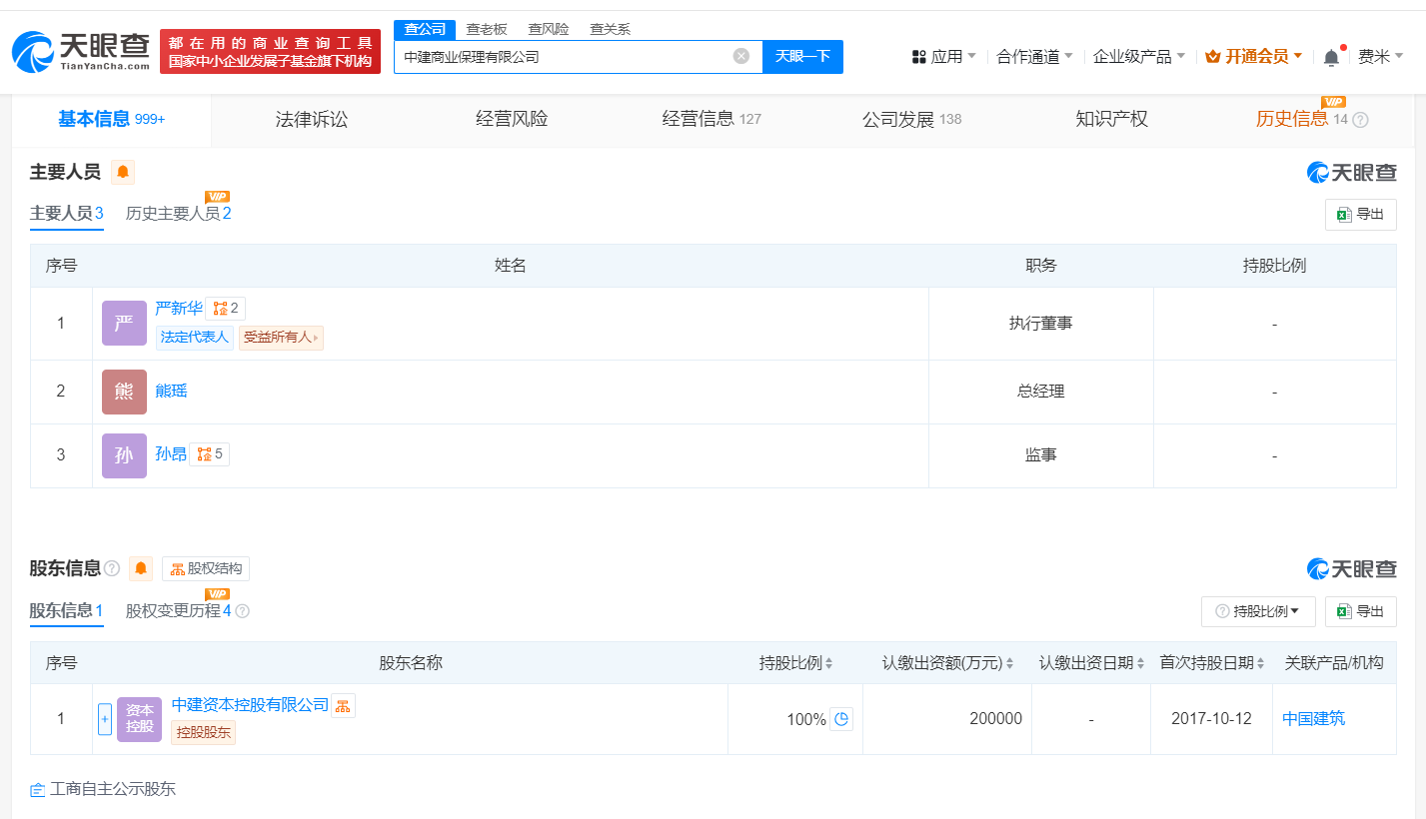This screenshot has height=819, width=1426.
Task: Switch to the 查关系 search tab
Action: 610,29
